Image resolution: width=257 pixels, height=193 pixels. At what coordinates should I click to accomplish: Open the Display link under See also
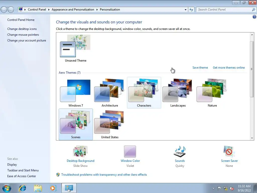tap(12, 165)
